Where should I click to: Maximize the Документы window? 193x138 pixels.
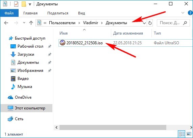pos(171,4)
